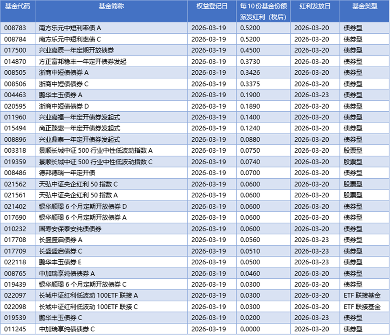Click payout date in 004463 row
This screenshot has width=390, height=335.
coord(312,95)
